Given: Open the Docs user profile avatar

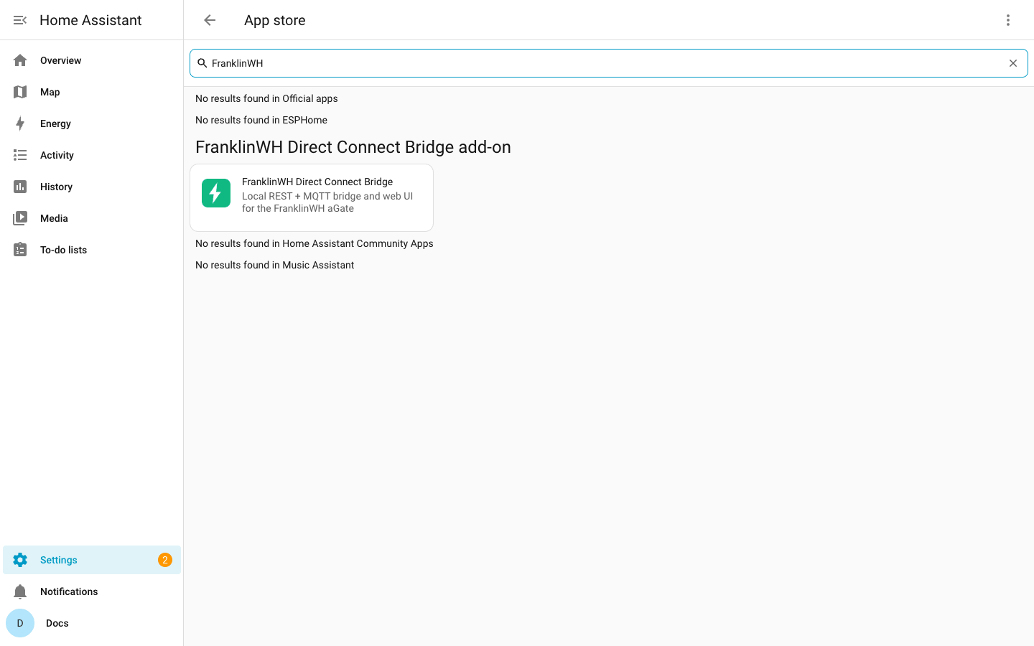Looking at the screenshot, I should pos(20,623).
